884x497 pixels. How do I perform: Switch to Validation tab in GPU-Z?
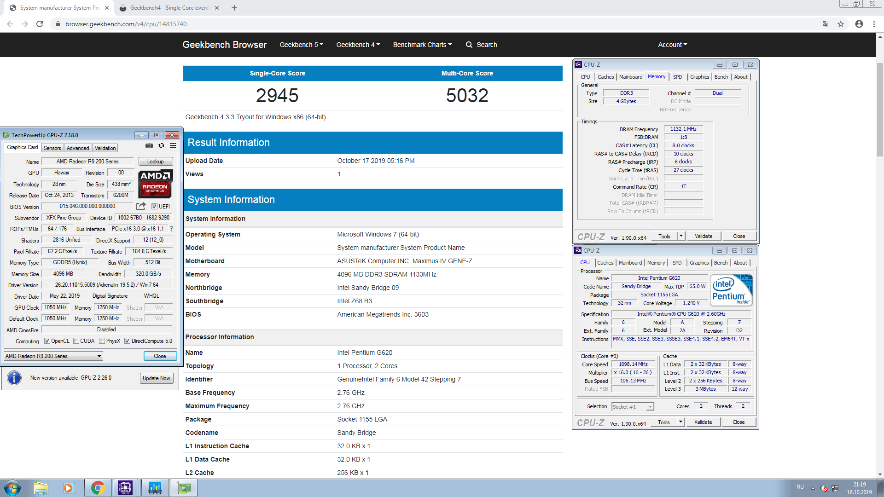(x=105, y=148)
